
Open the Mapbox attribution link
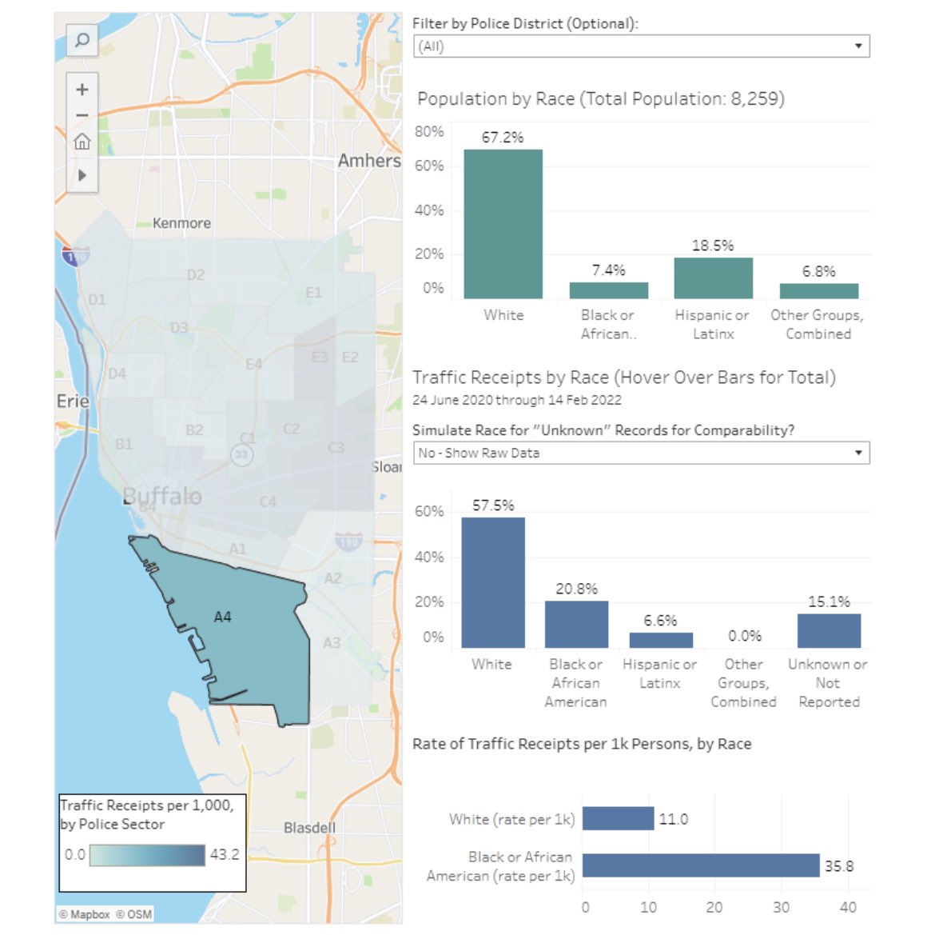click(x=85, y=914)
